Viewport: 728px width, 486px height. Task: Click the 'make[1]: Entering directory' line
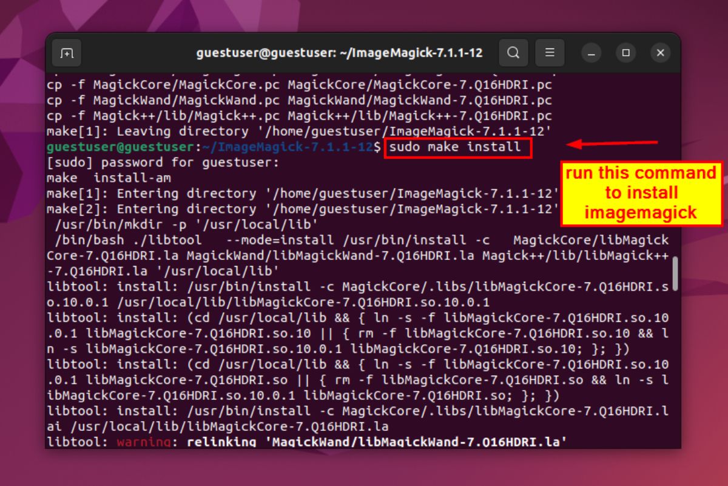coord(303,194)
